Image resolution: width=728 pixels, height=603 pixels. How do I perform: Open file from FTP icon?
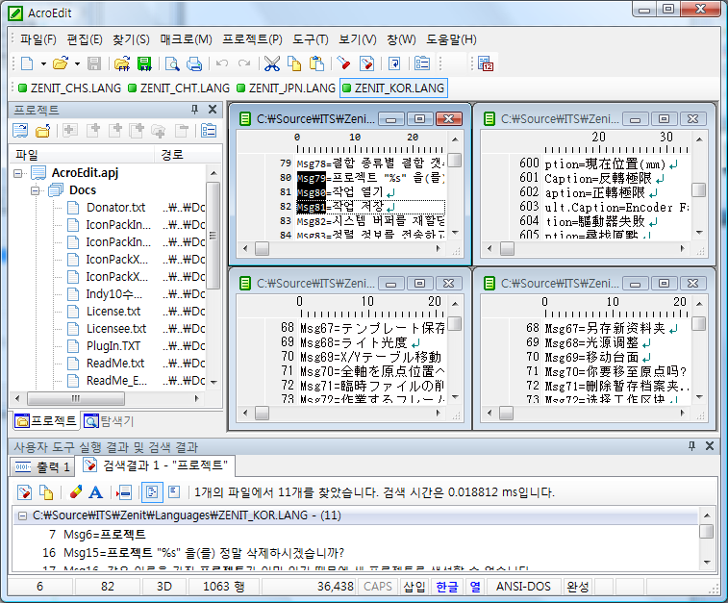point(122,63)
